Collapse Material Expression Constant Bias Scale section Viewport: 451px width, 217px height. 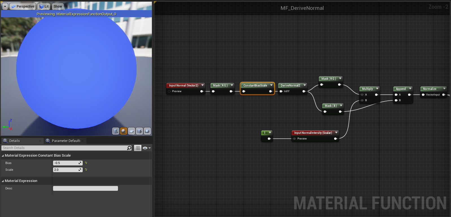point(3,156)
